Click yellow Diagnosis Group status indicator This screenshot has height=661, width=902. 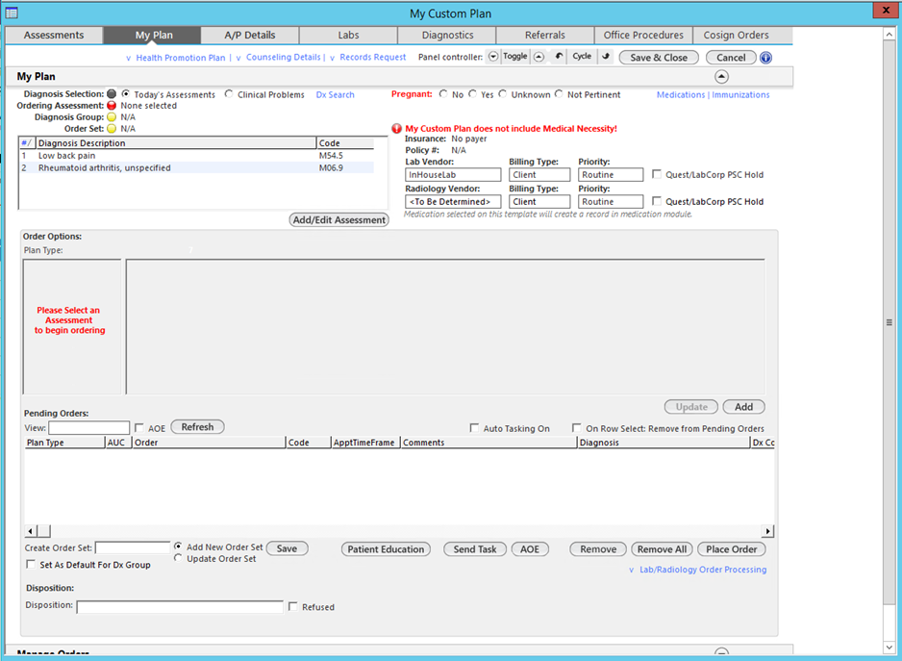(x=112, y=116)
